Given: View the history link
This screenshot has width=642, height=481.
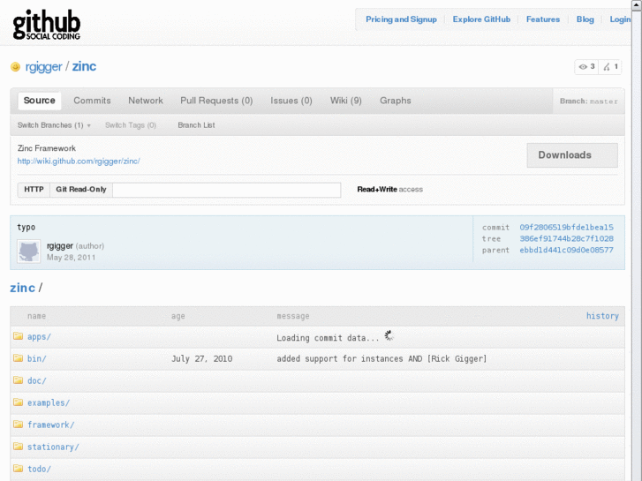Looking at the screenshot, I should pyautogui.click(x=602, y=316).
